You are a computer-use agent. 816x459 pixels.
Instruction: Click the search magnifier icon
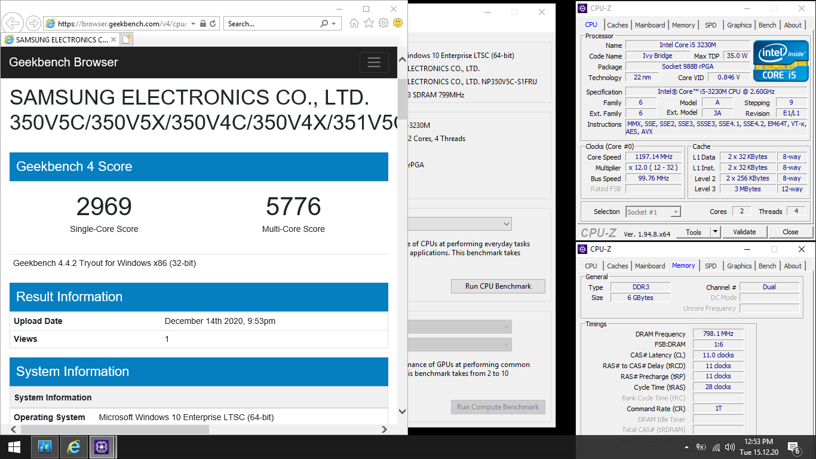[x=324, y=23]
